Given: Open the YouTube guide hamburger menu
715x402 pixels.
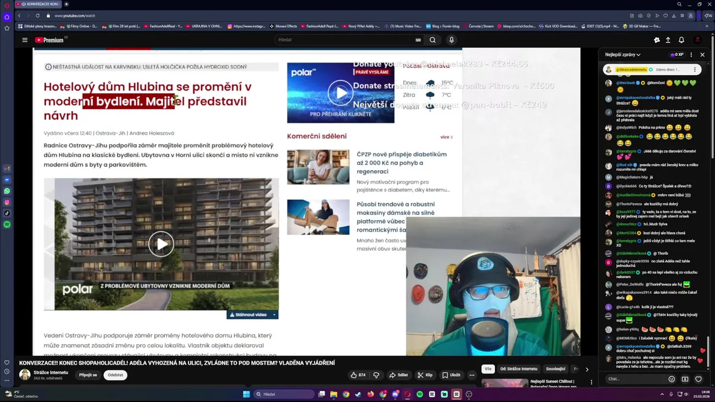Looking at the screenshot, I should tap(25, 40).
